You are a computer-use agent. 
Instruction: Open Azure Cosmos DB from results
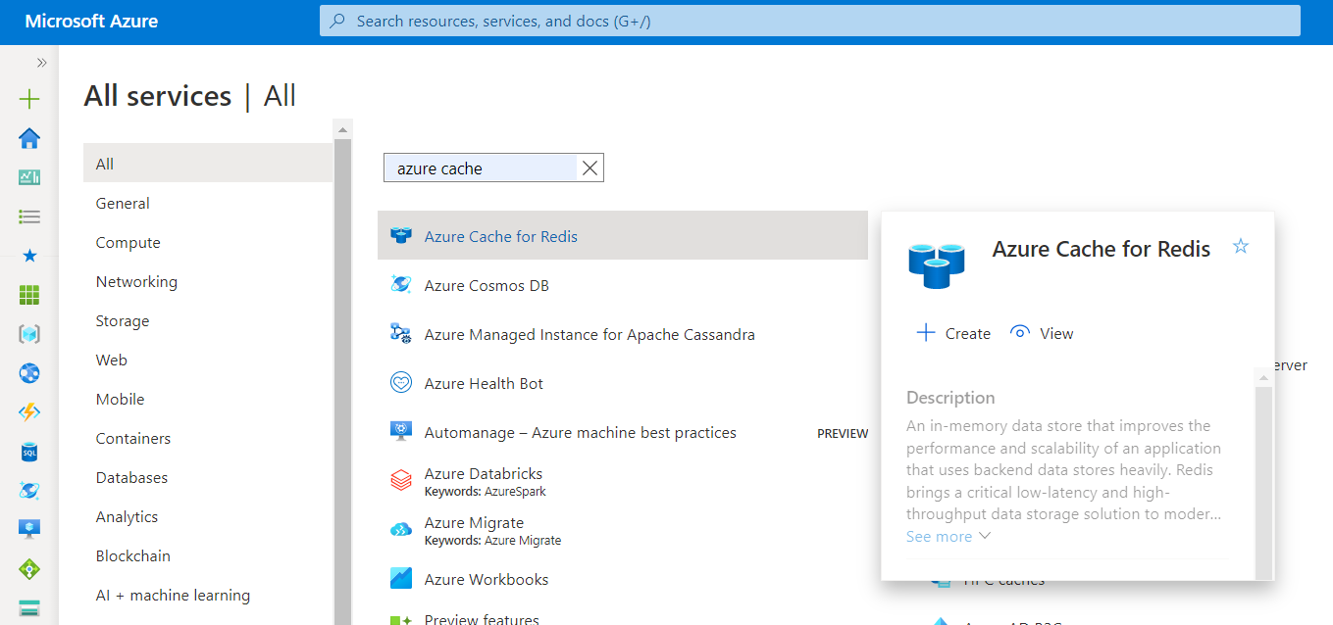[x=487, y=286]
